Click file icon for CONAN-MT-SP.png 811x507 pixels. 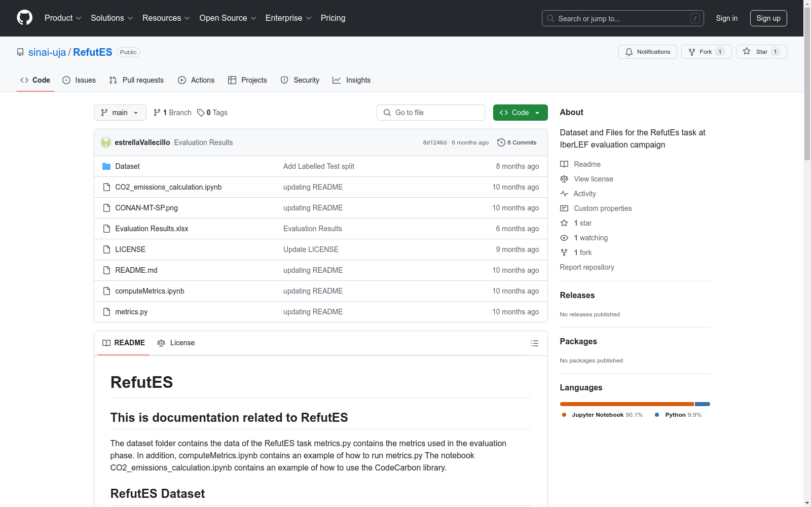pos(106,208)
